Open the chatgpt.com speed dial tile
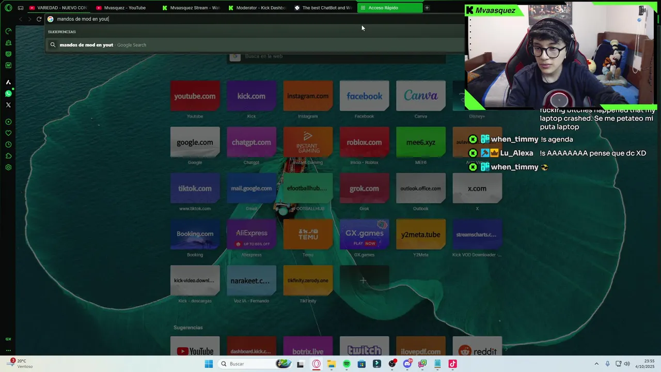This screenshot has width=661, height=372. (x=251, y=142)
